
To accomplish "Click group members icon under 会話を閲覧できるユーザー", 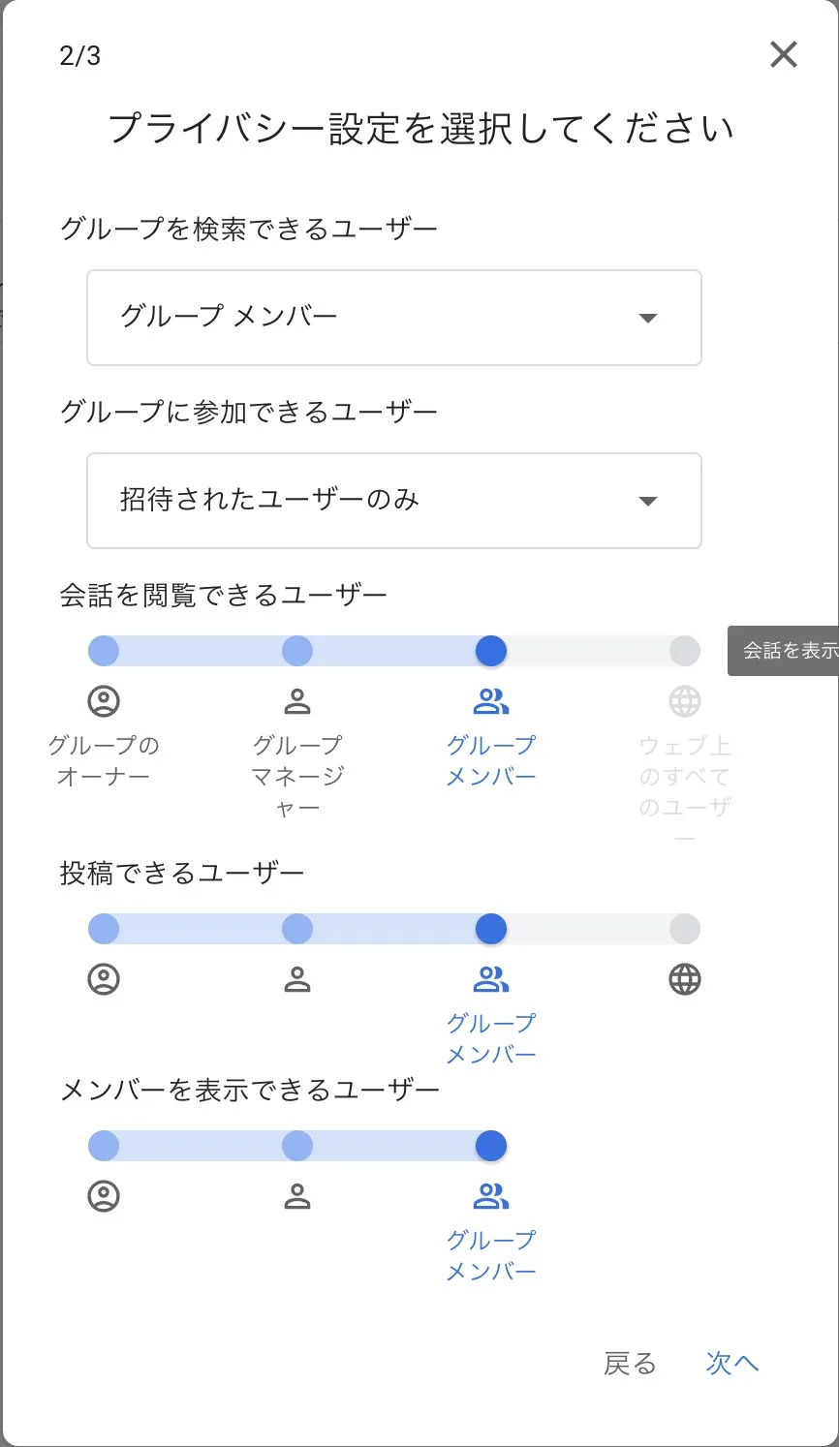I will [x=491, y=701].
